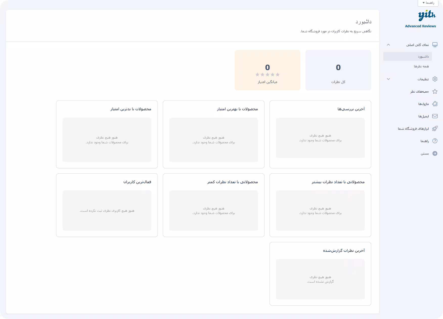Go to جعبه‌های نظر
443x319 pixels.
[420, 92]
